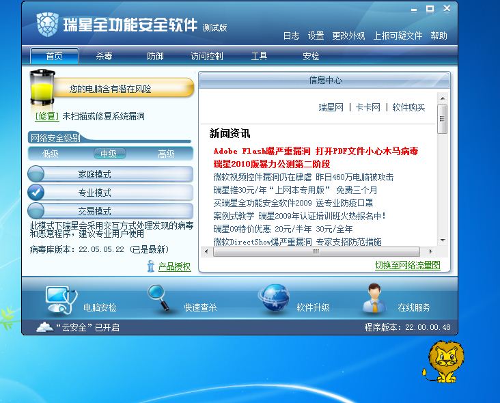Click 病毒库版本 22.05.05.22 text

[x=99, y=249]
